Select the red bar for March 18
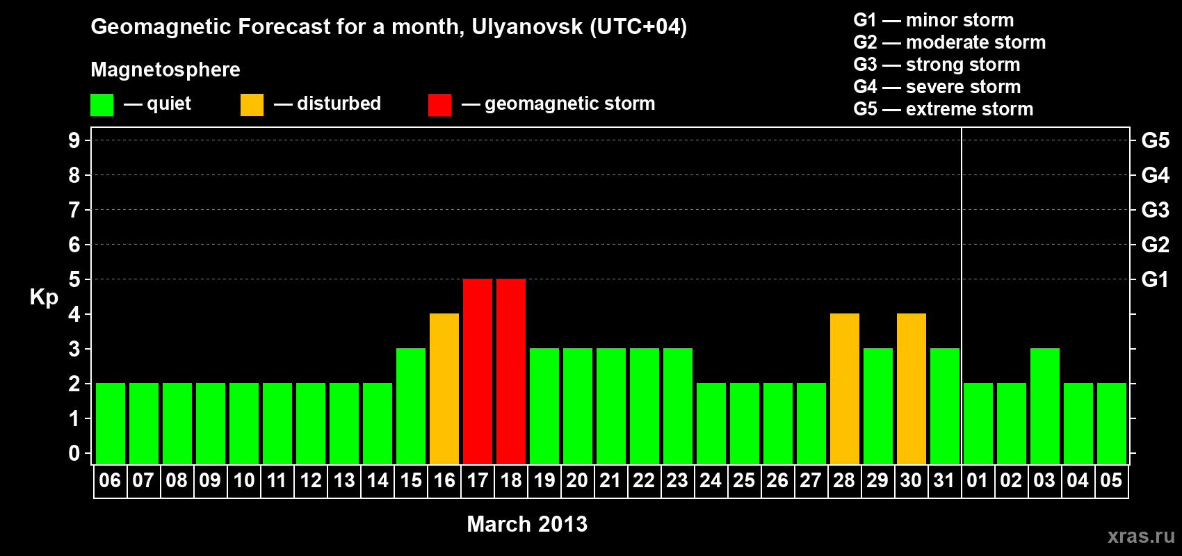Viewport: 1182px width, 556px height. click(511, 372)
